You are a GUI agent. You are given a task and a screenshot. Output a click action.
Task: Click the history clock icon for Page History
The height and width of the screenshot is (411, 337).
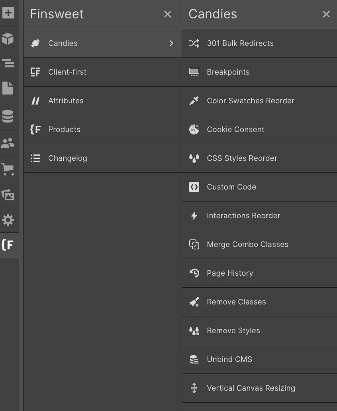pos(194,273)
